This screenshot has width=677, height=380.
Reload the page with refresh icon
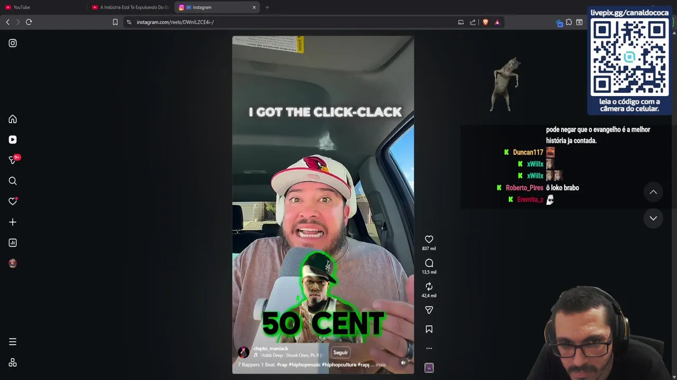[x=29, y=22]
